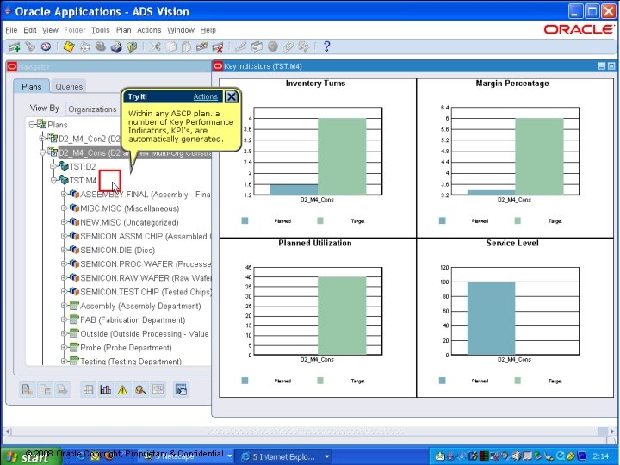
Task: Click the Gantt calendar icon below Navigator
Action: click(158, 390)
